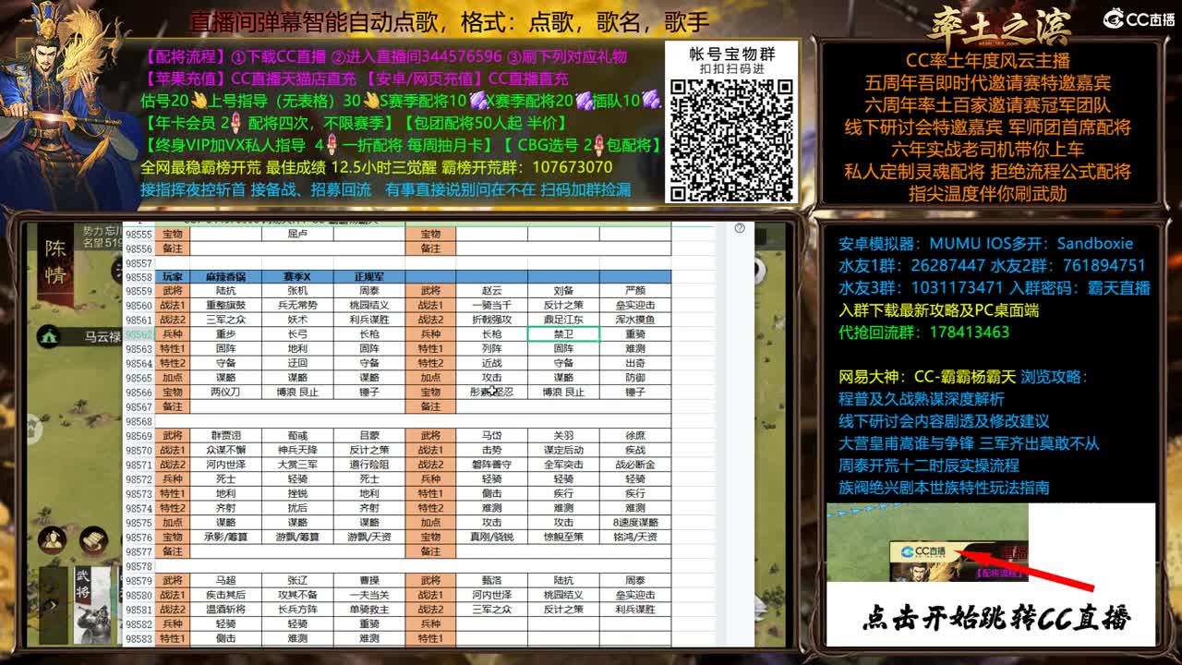The image size is (1182, 665).
Task: Select cell 马岱
Action: coord(491,436)
